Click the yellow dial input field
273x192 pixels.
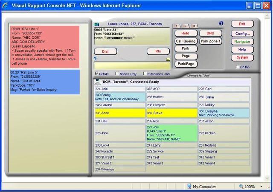coord(132,66)
